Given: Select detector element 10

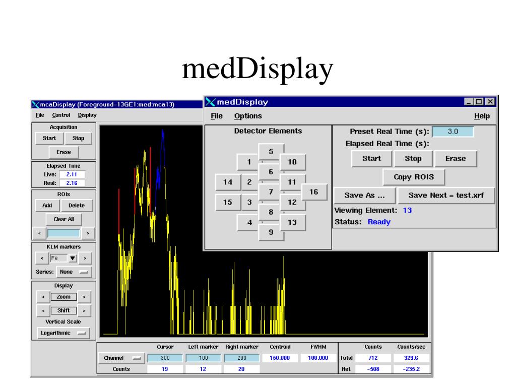Looking at the screenshot, I should click(293, 162).
